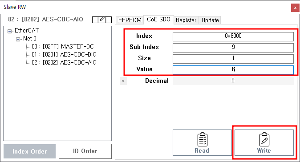300x162 pixels.
Task: Select 02 : [0202] AES-CBC-AIO slave
Action: pyautogui.click(x=64, y=63)
